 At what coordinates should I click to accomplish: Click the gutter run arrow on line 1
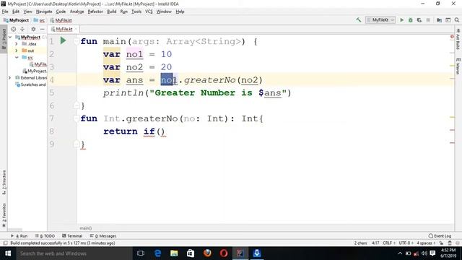(63, 40)
